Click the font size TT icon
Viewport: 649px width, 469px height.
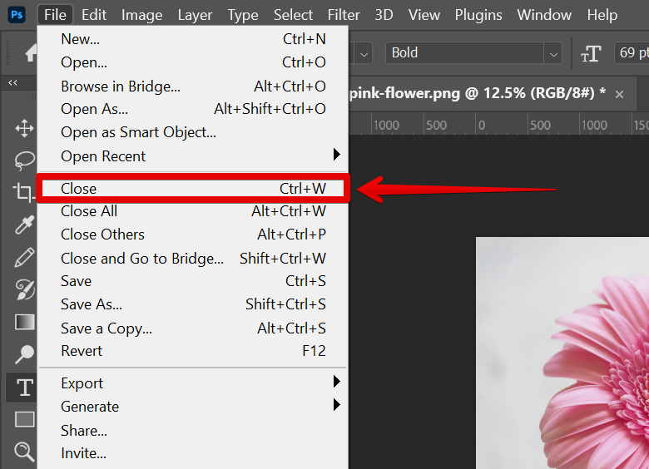pos(591,53)
